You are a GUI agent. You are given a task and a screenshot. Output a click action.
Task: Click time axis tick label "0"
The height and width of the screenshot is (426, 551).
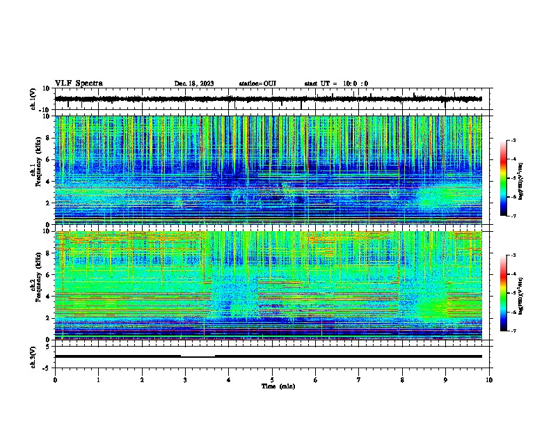pos(55,380)
